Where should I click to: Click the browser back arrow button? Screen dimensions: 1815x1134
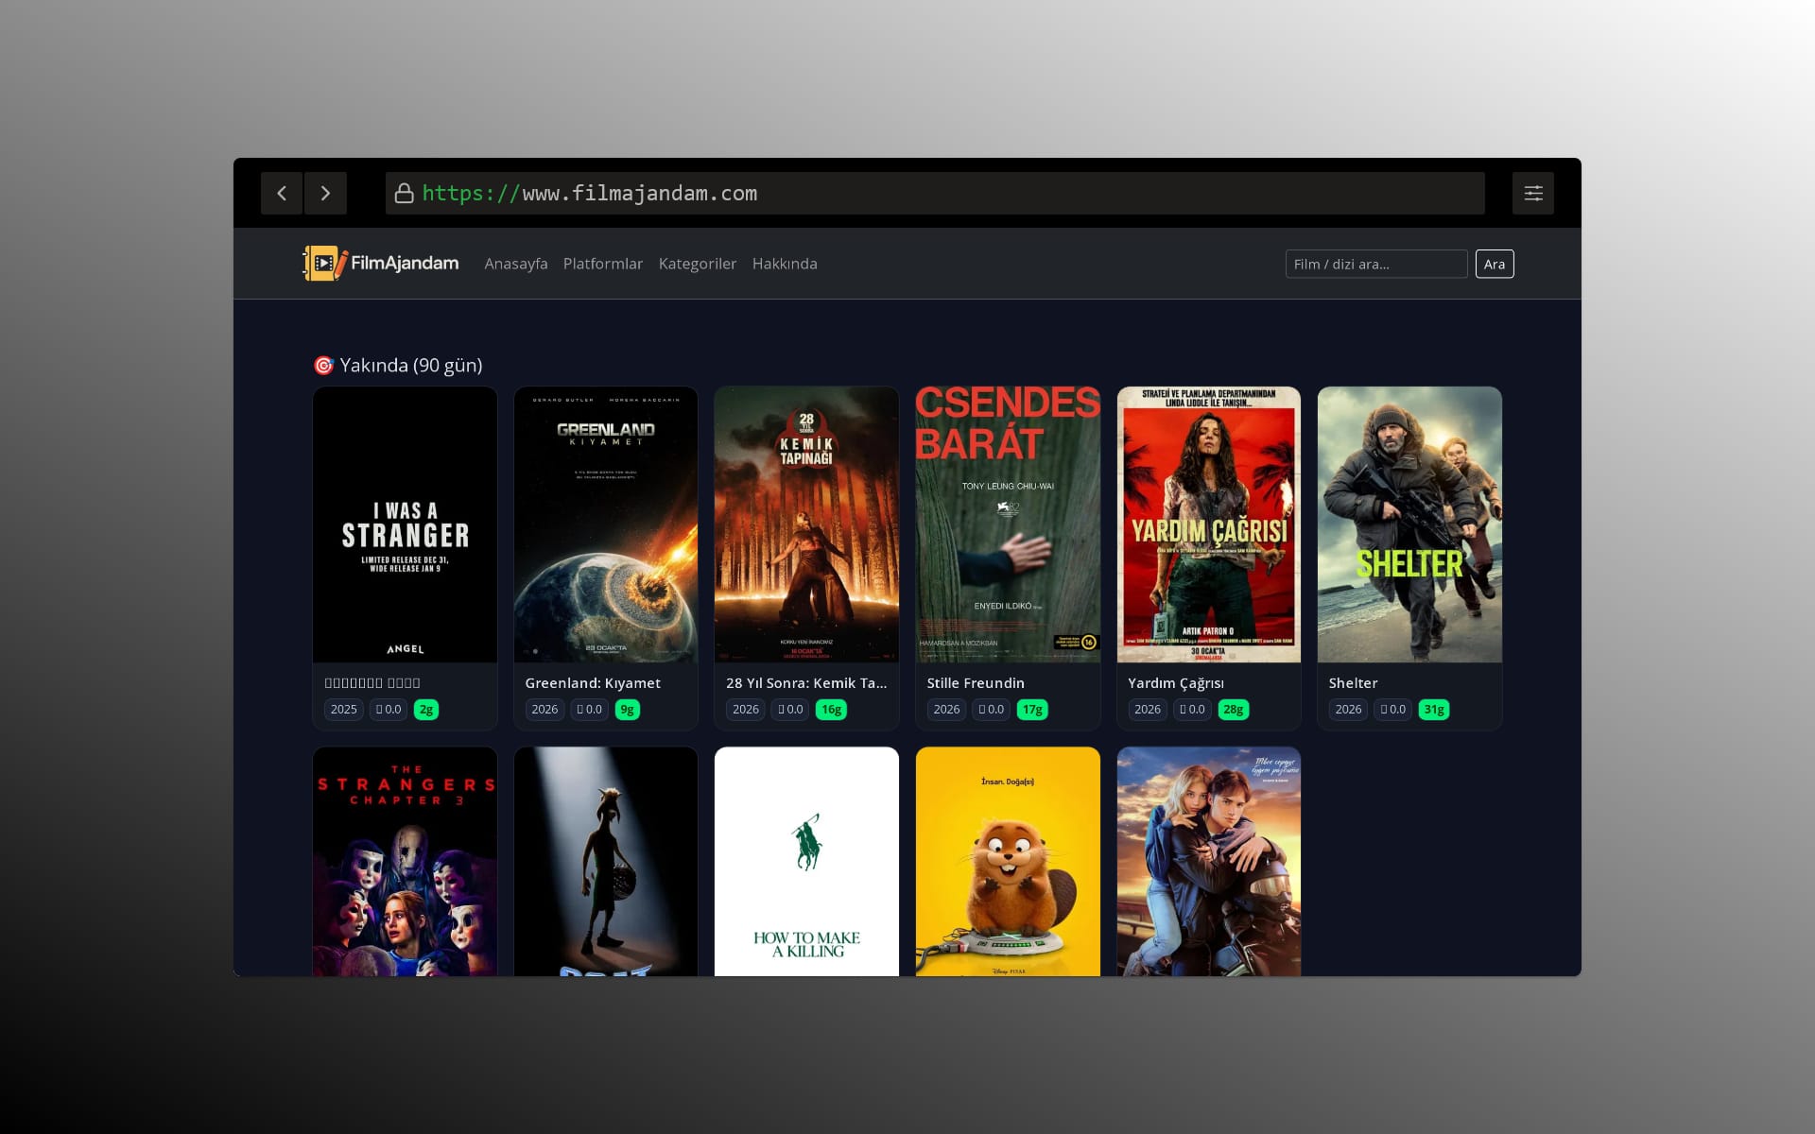pyautogui.click(x=282, y=193)
